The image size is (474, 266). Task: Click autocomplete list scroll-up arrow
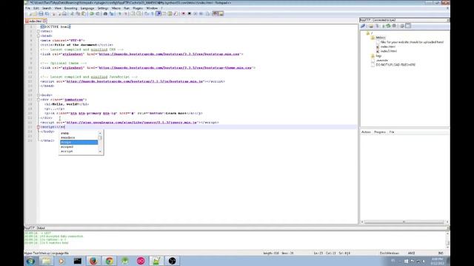tap(100, 133)
